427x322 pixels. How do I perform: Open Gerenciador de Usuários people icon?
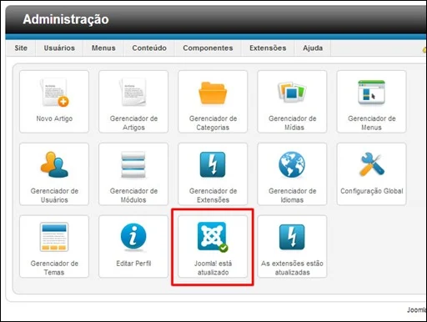coord(54,164)
